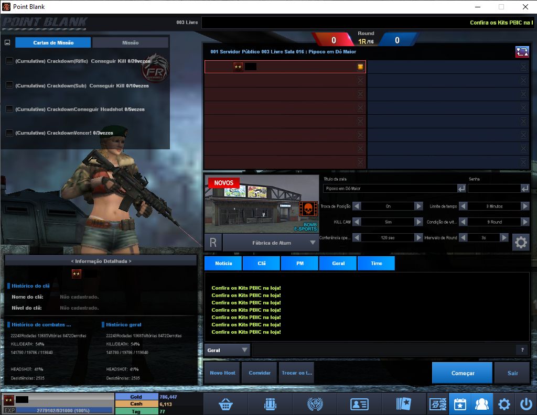This screenshot has height=415, width=537.
Task: Toggle Crackdown Vencer mission checkbox
Action: 9,133
